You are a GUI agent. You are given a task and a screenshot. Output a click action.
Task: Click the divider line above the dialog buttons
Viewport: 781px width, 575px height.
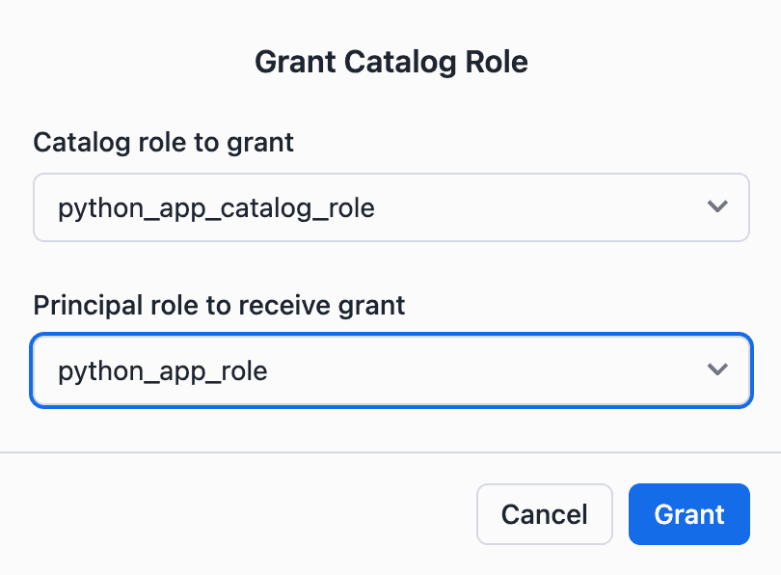click(x=390, y=452)
